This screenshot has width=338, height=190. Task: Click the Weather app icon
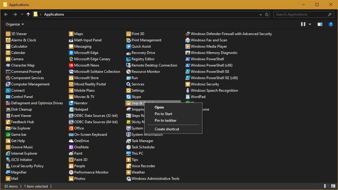point(129,172)
